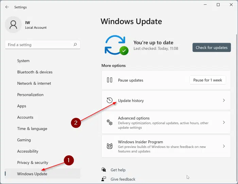Select Windows Update in sidebar
The height and width of the screenshot is (184, 238).
coord(42,174)
